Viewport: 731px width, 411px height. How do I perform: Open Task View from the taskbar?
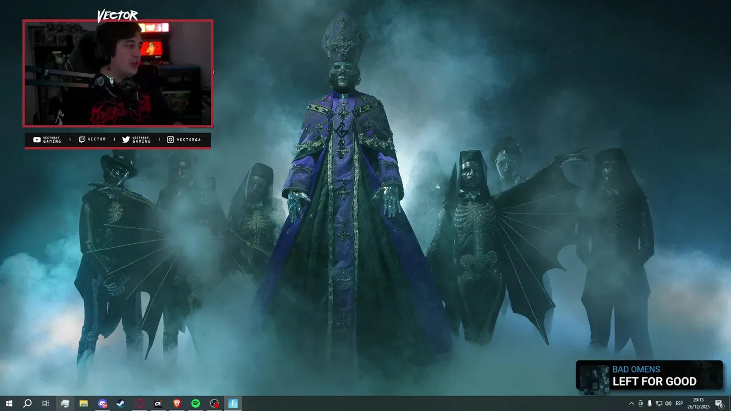click(46, 404)
